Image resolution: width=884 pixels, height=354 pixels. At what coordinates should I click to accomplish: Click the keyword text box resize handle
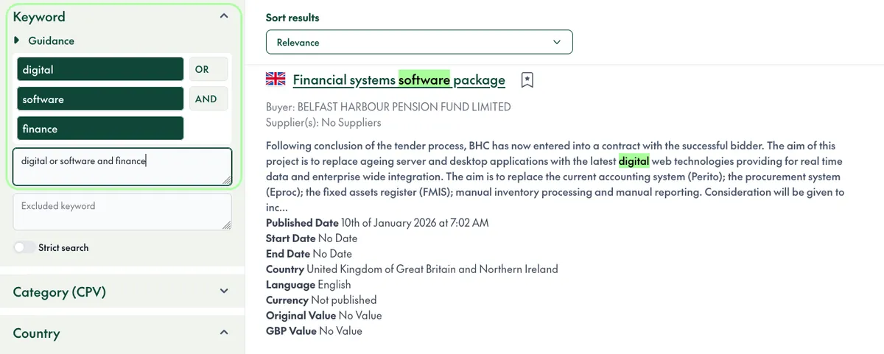click(227, 180)
